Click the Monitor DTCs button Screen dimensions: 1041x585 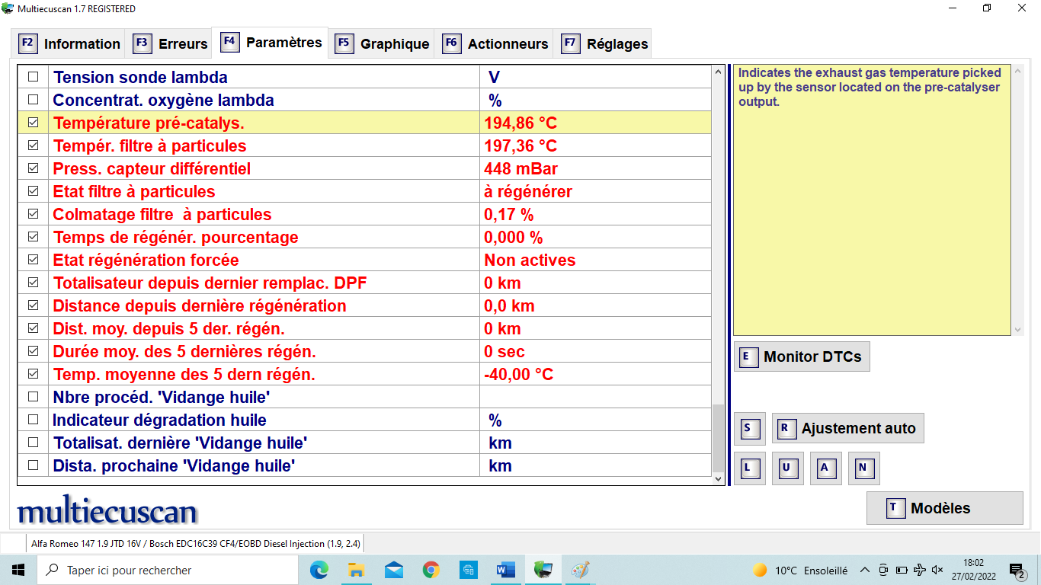click(x=802, y=356)
